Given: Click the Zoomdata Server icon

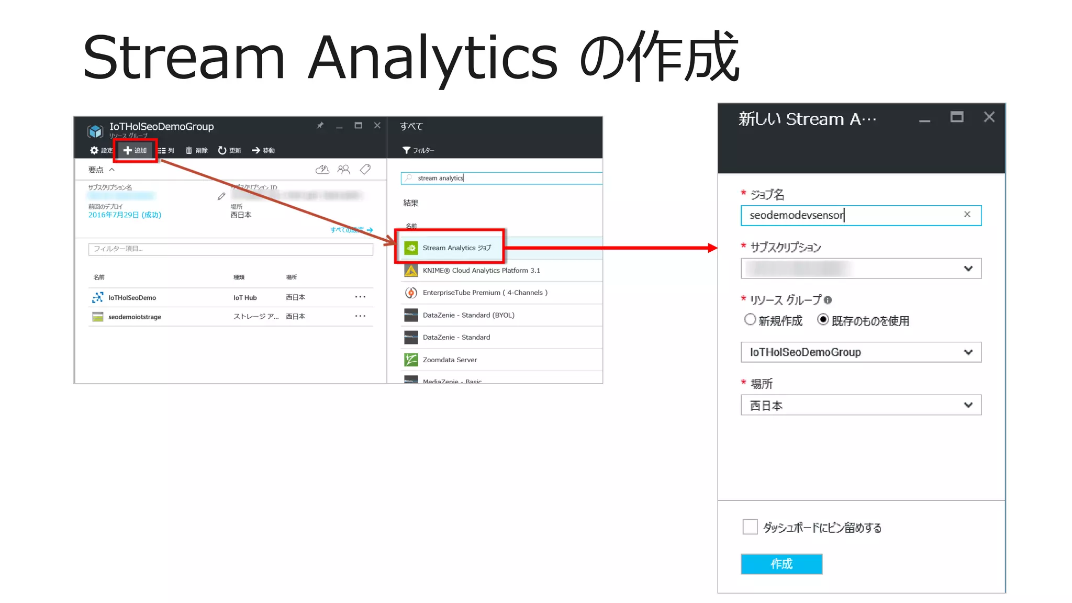Looking at the screenshot, I should tap(411, 360).
